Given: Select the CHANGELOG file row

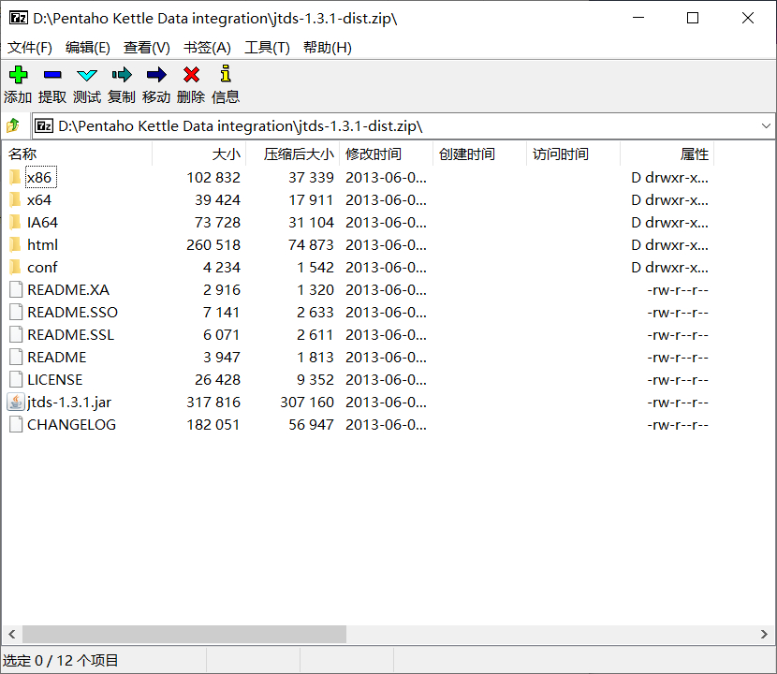Looking at the screenshot, I should [71, 425].
